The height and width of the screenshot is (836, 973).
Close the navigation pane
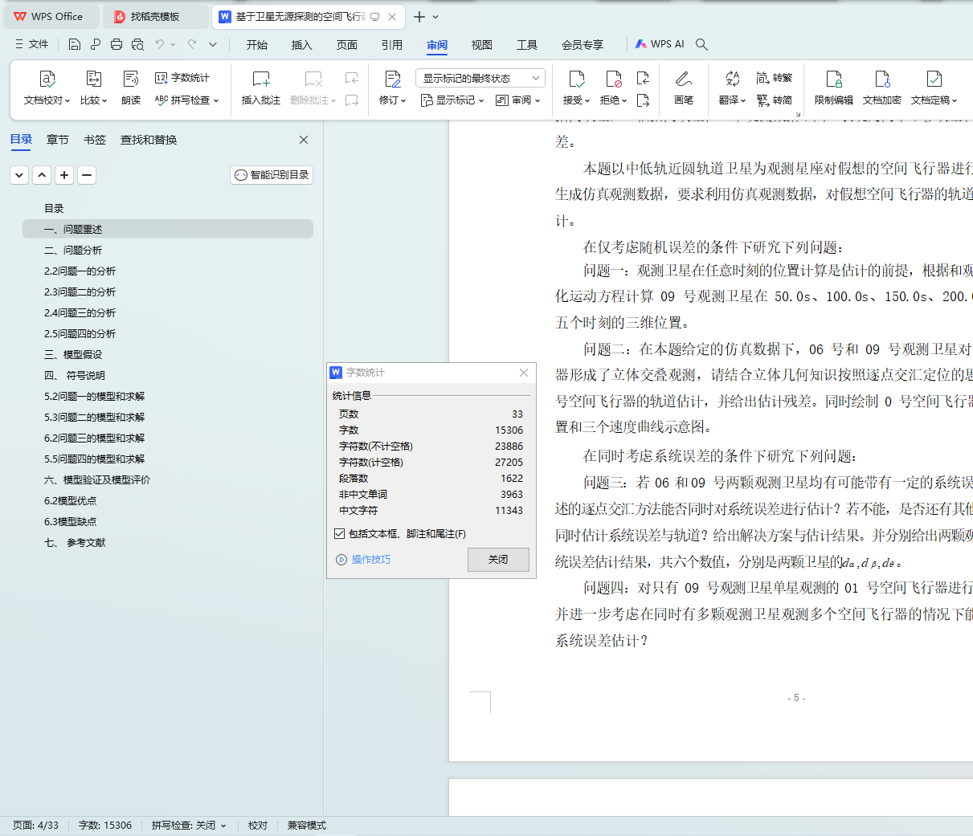pyautogui.click(x=304, y=140)
